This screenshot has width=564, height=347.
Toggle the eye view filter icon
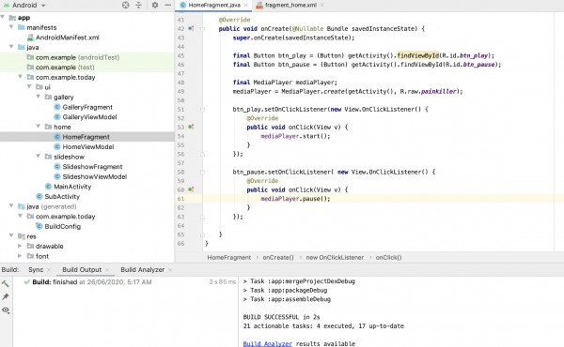tap(6, 310)
